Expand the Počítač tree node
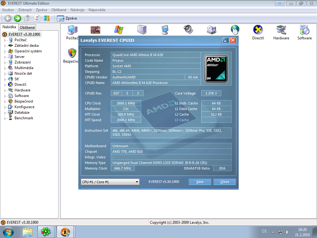The width and height of the screenshot is (317, 238). click(x=5, y=40)
